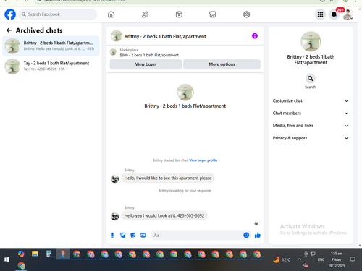Screen dimensions: 362x271
Task: Click the chat header title Brittny listing
Action: tap(165, 36)
